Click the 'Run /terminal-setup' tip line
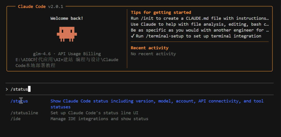Image resolution: width=281 pixels, height=137 pixels. click(198, 36)
